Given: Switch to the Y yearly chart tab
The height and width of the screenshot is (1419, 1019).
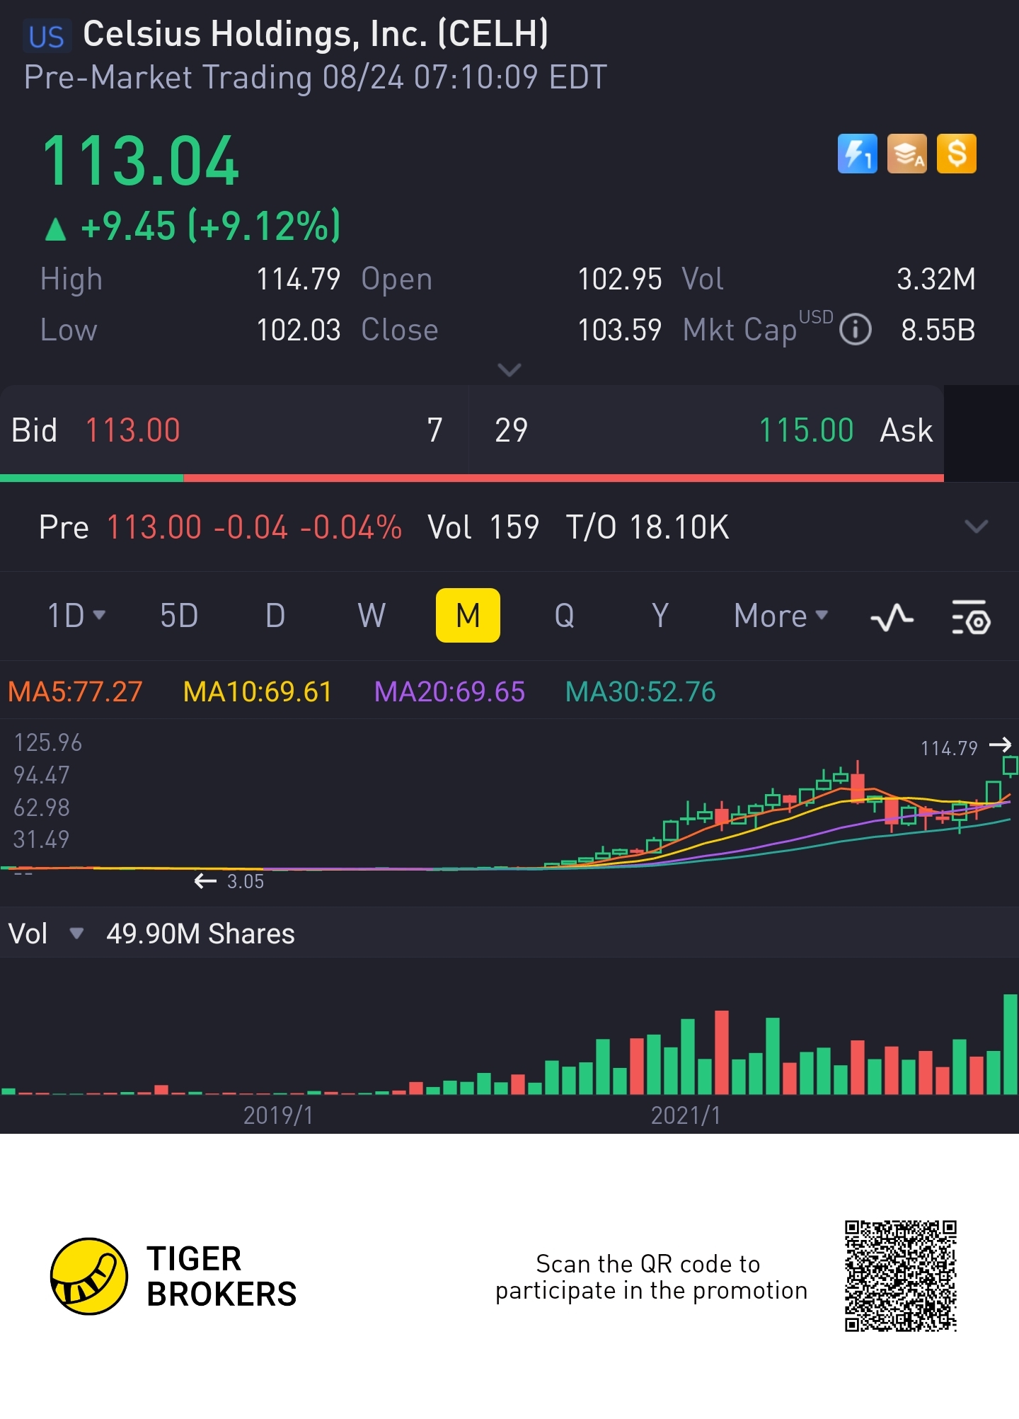Looking at the screenshot, I should point(660,616).
